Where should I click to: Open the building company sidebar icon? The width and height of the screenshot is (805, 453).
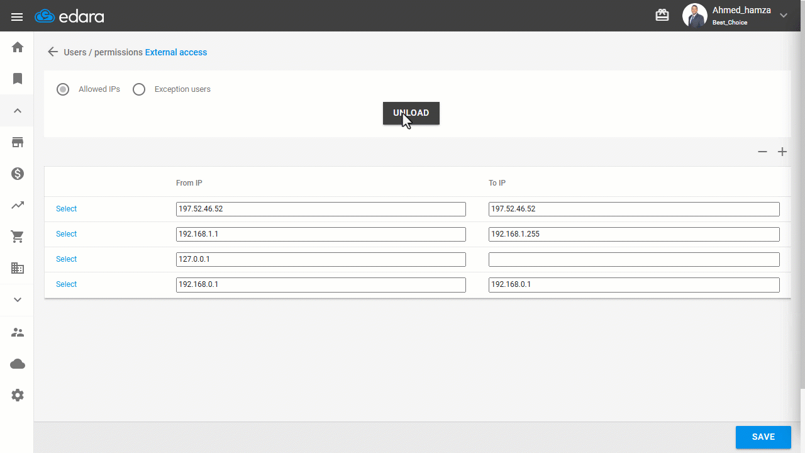tap(18, 268)
